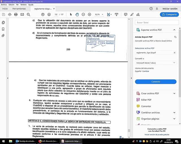Go to next page arrow
Viewport: 181px width, 144px height.
tap(49, 14)
